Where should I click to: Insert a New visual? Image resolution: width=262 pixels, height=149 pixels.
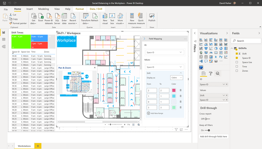105,19
